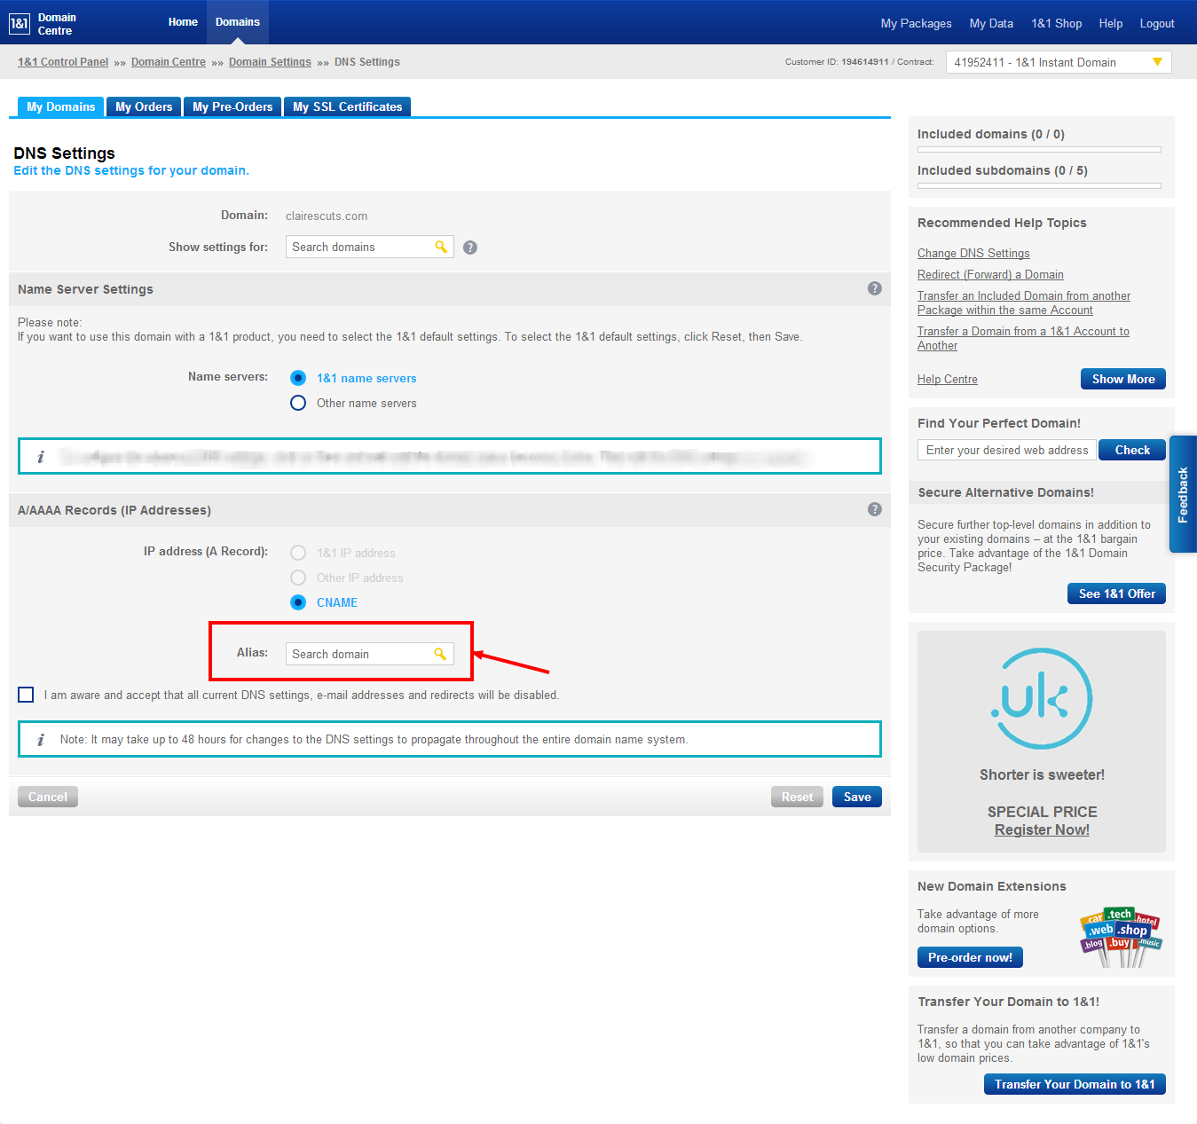Open the contract selection dropdown
Viewport: 1197px width, 1124px height.
(x=1058, y=62)
